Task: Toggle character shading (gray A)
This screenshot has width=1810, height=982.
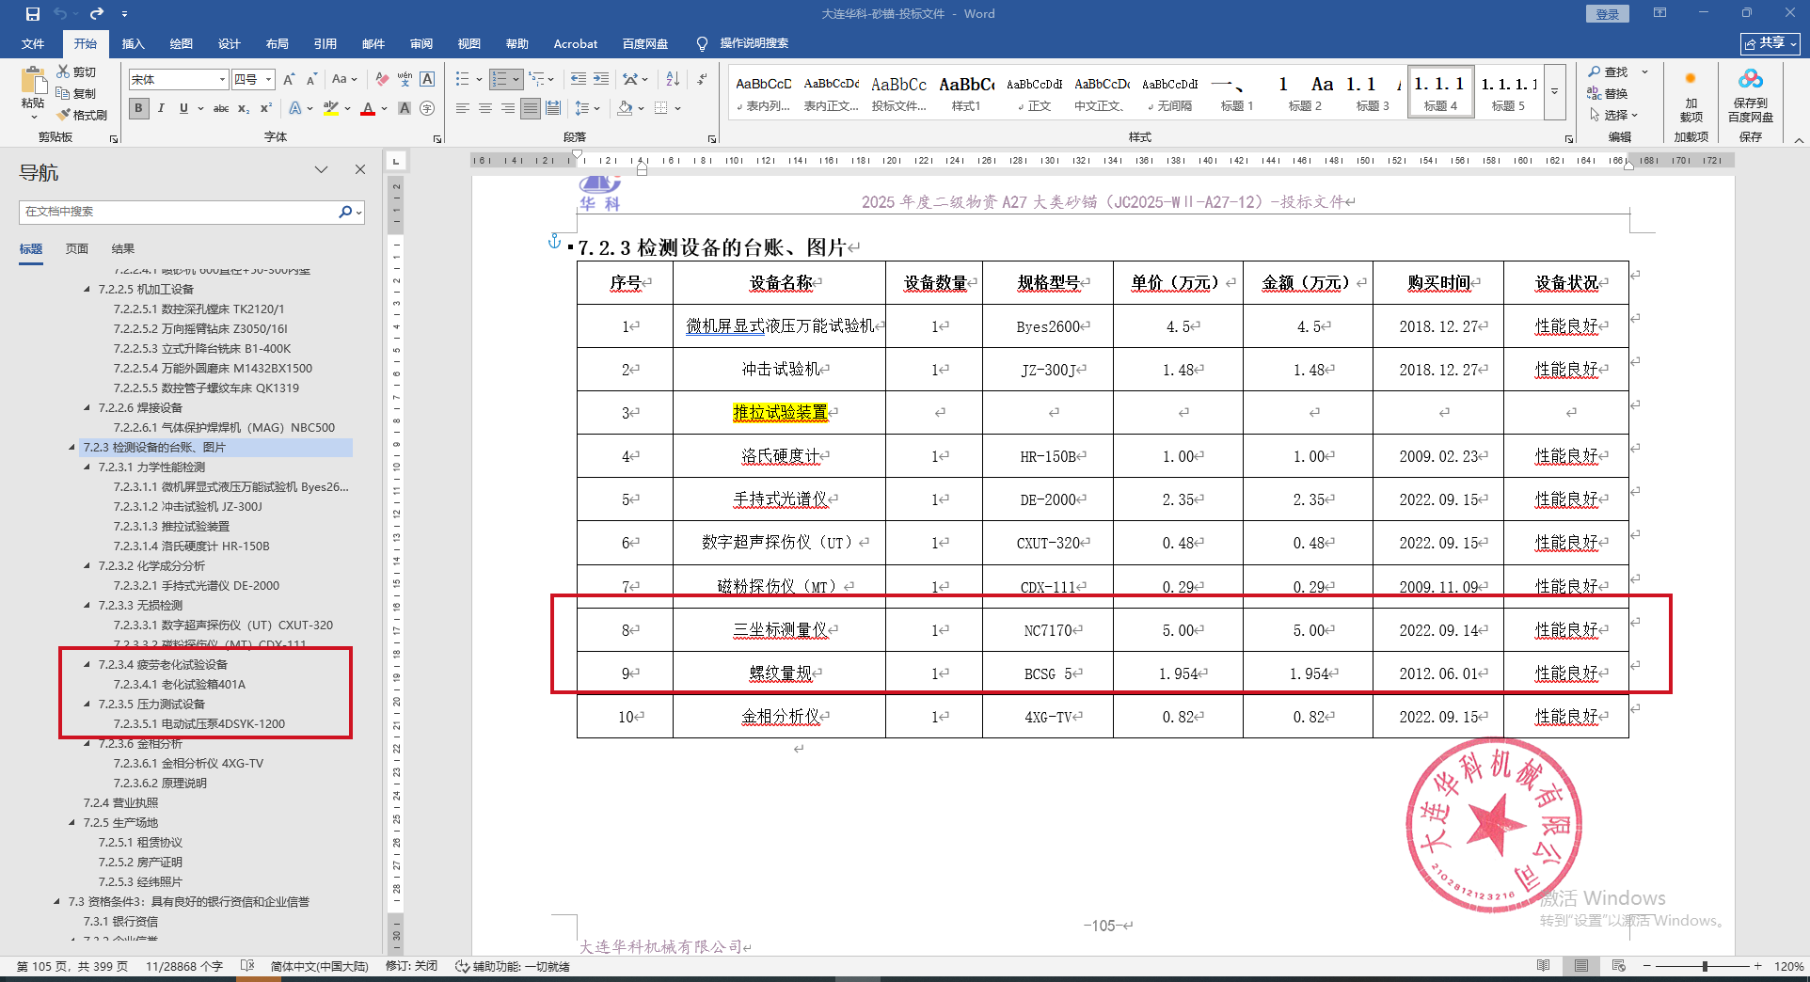Action: (x=405, y=108)
